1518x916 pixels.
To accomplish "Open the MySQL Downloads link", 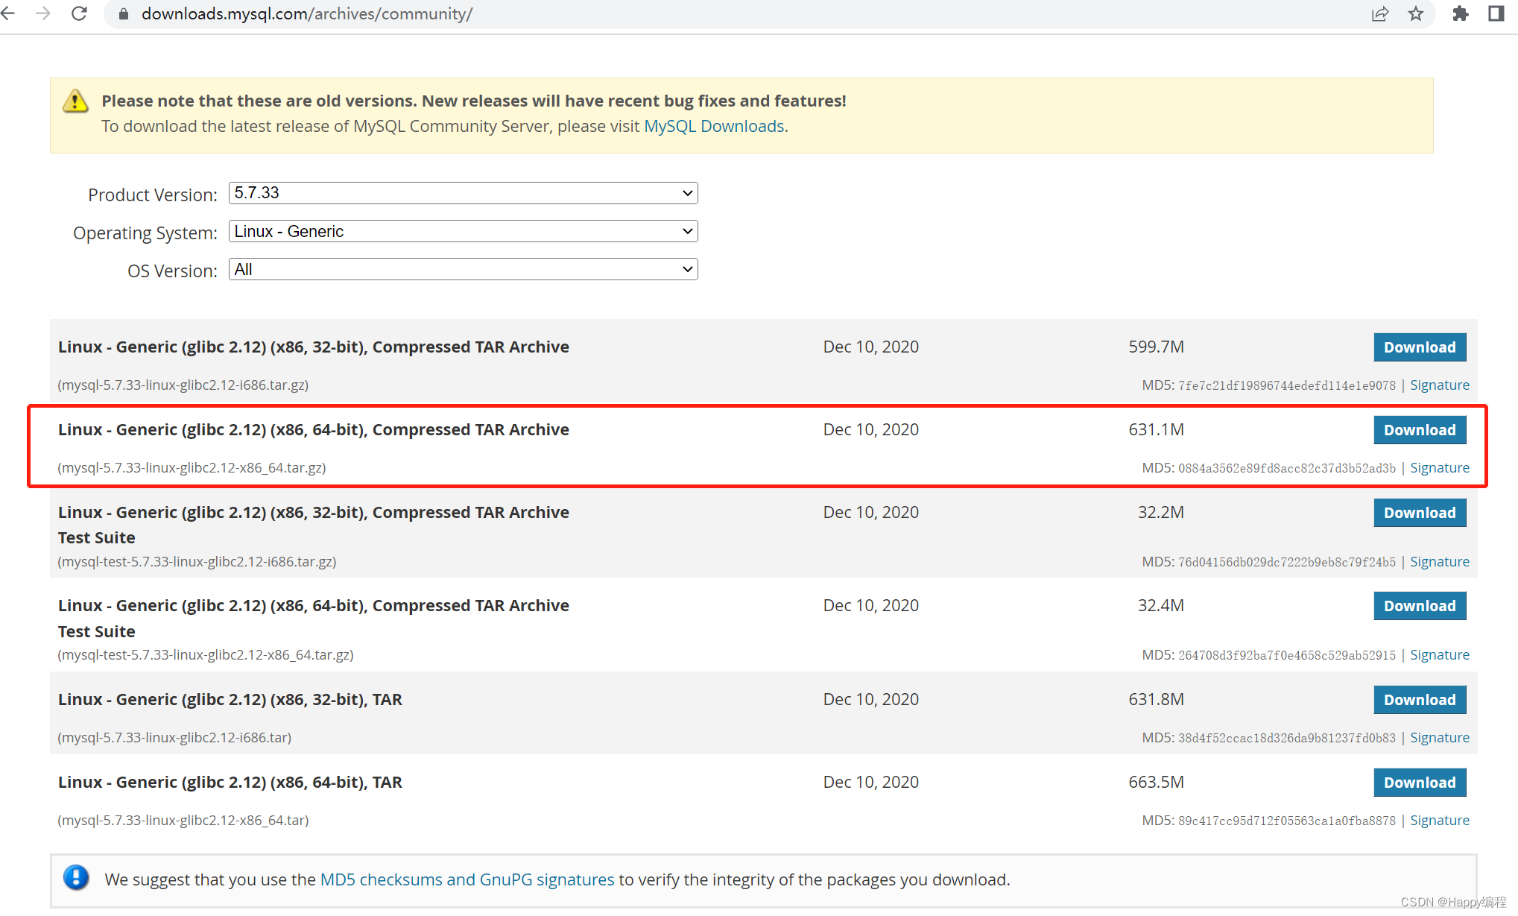I will pyautogui.click(x=713, y=126).
